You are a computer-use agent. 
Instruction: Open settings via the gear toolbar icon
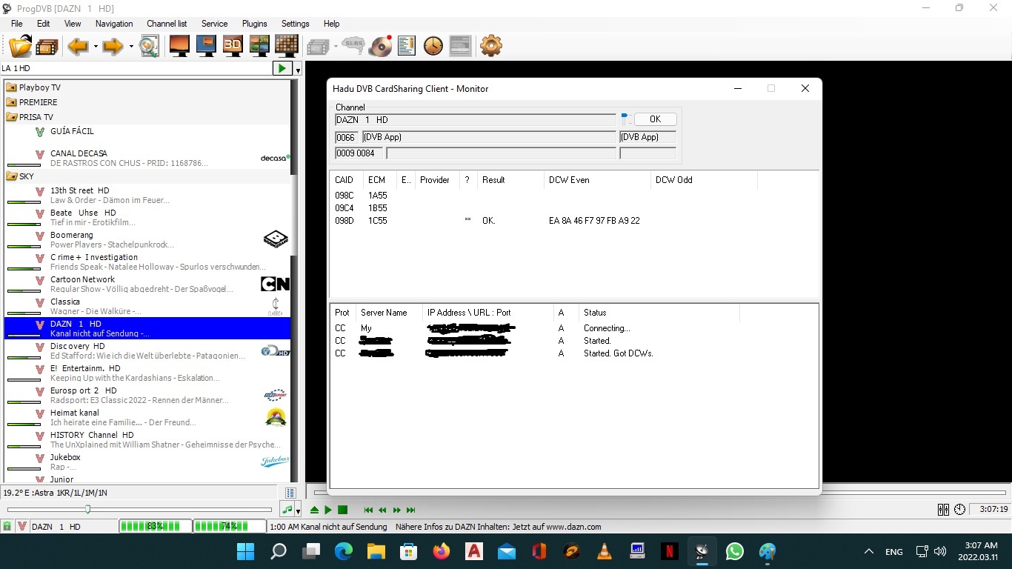point(490,46)
